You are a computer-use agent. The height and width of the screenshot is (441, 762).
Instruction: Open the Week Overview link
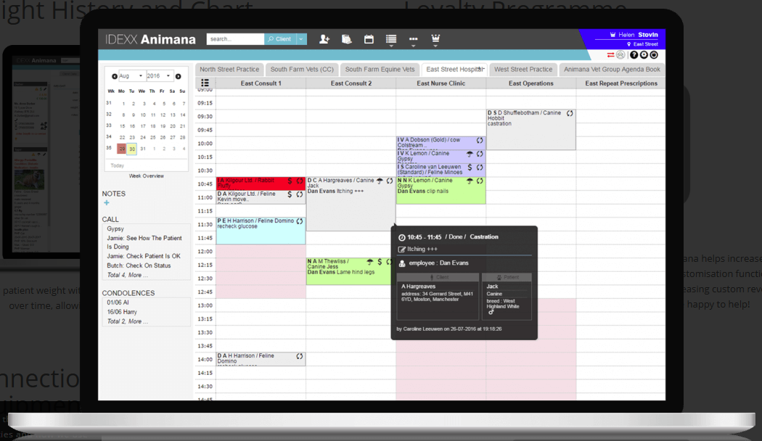pyautogui.click(x=147, y=176)
